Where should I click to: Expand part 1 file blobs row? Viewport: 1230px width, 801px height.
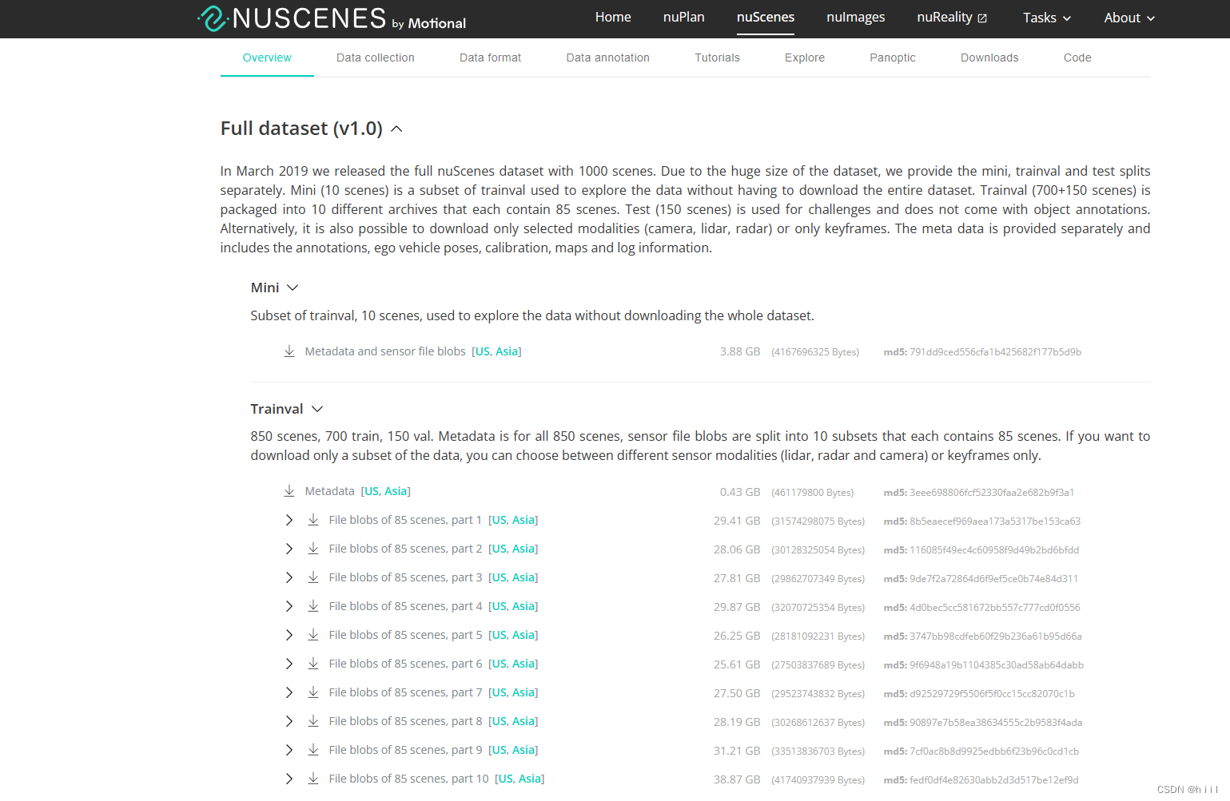point(289,520)
